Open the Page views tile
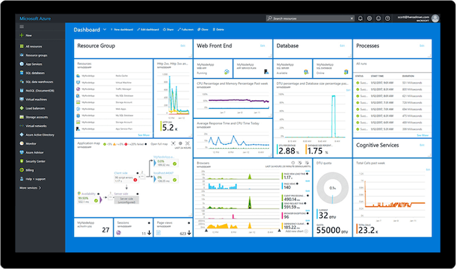The height and width of the screenshot is (269, 456). 173,228
